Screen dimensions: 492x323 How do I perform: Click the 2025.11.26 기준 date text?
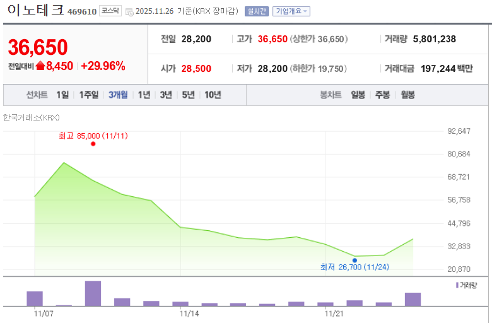tap(163, 11)
